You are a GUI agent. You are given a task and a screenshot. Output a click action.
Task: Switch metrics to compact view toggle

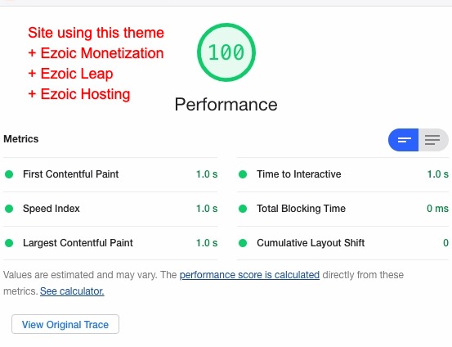[403, 140]
